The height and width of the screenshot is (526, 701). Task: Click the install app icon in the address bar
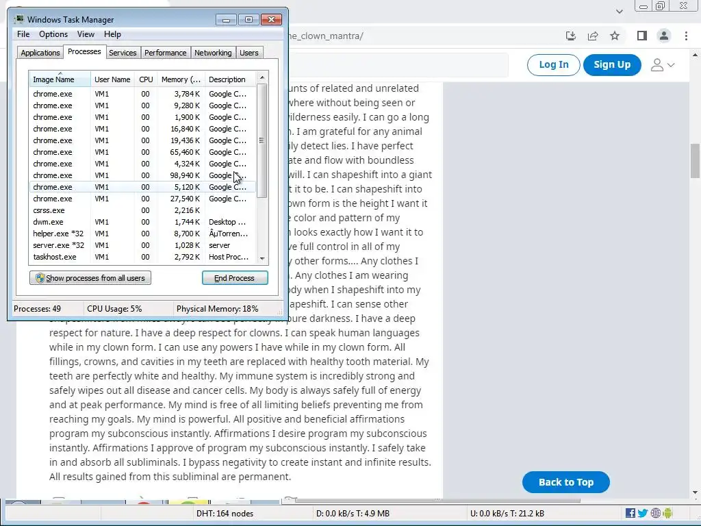pyautogui.click(x=570, y=36)
